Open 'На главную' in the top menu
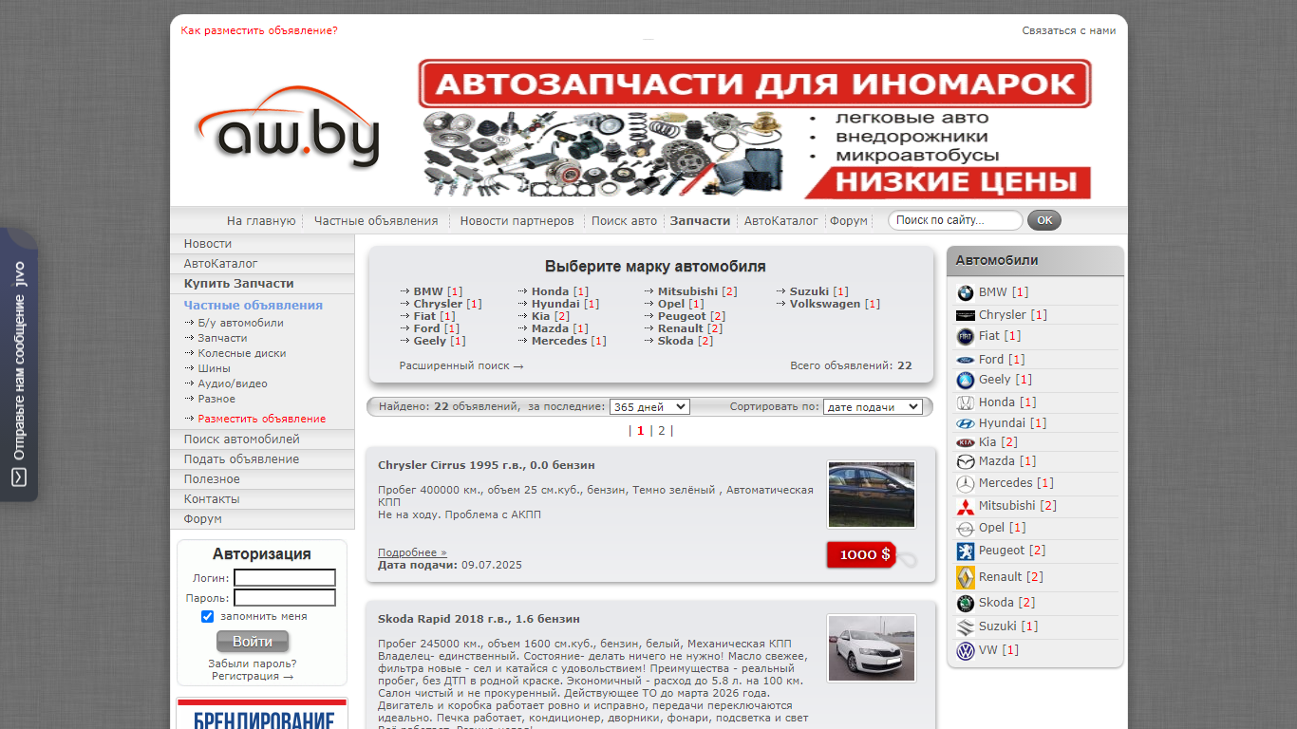The height and width of the screenshot is (729, 1297). coord(261,221)
